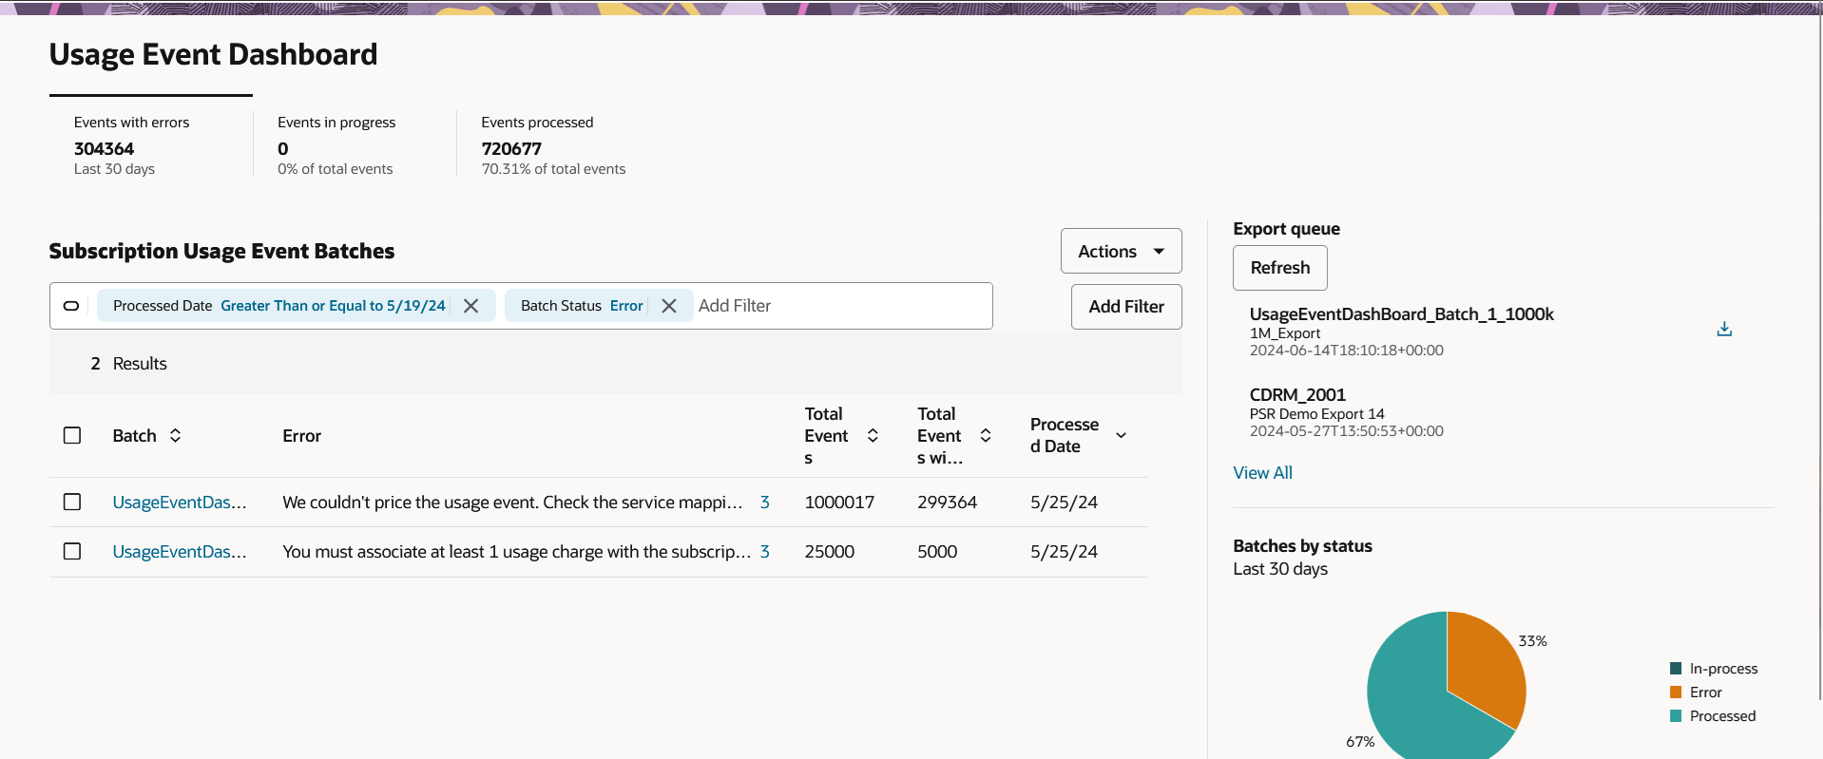Open the Actions dropdown menu
1823x759 pixels.
pos(1121,252)
